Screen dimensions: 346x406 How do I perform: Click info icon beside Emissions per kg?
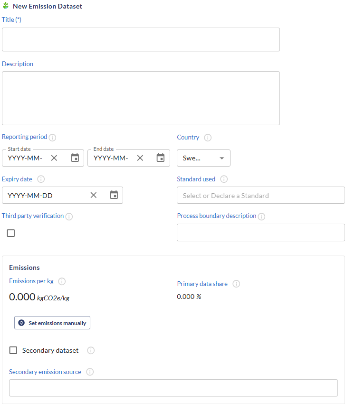tap(62, 281)
